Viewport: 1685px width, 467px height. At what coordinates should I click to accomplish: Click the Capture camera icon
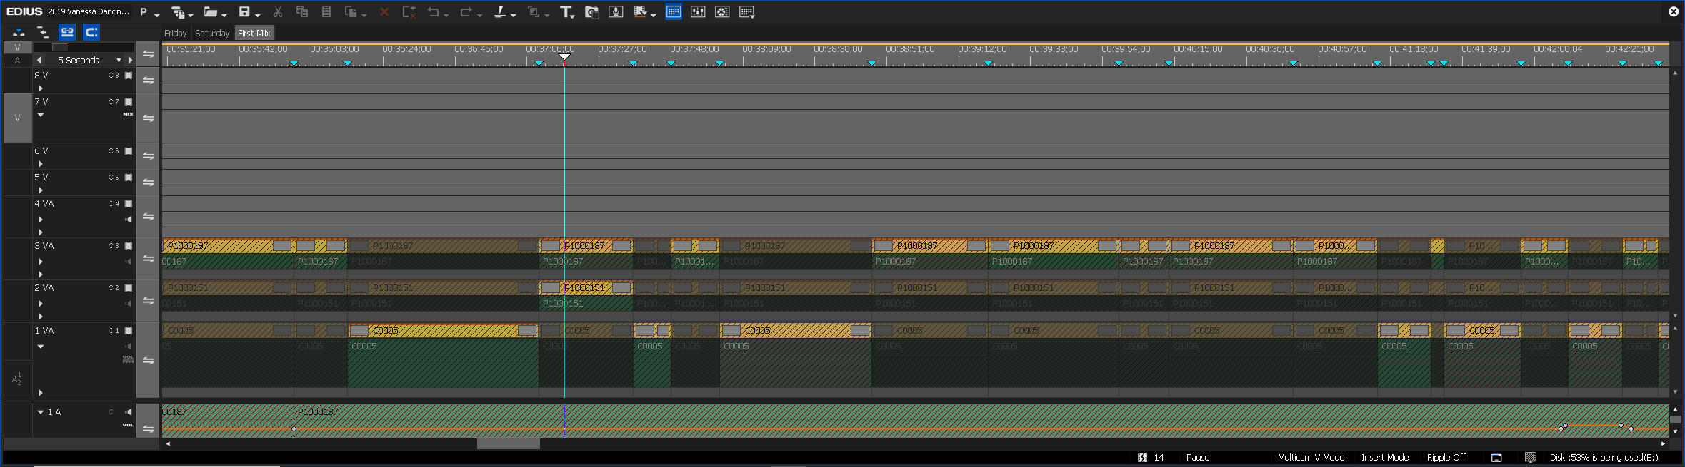[591, 12]
